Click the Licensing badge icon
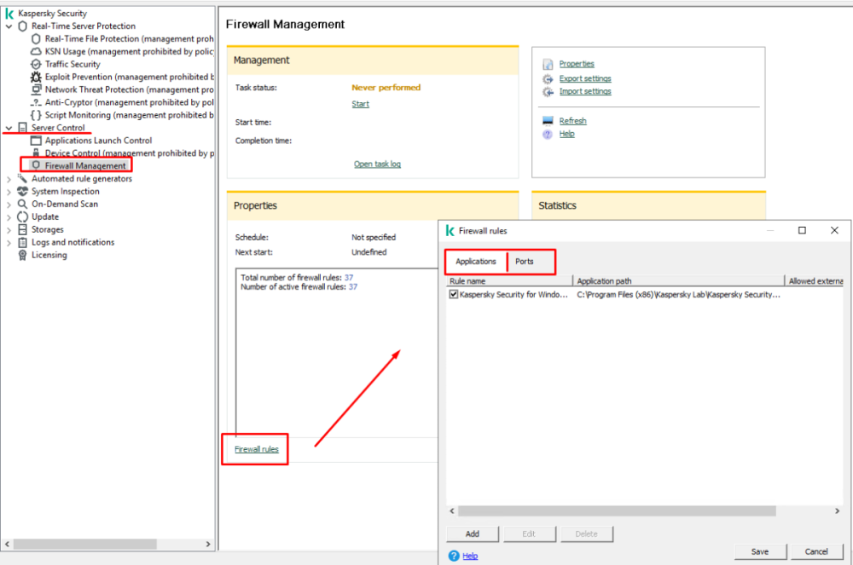The height and width of the screenshot is (565, 853). coord(22,255)
